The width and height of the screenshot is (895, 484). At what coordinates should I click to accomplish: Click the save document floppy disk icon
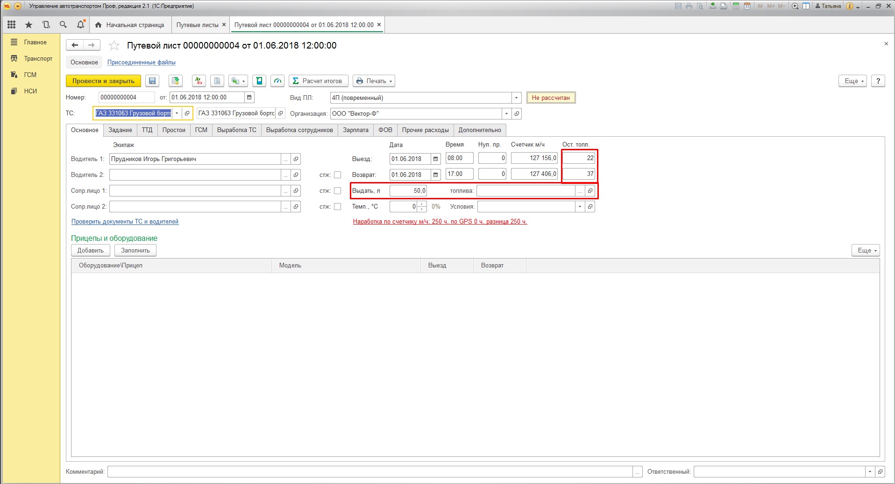(x=152, y=81)
